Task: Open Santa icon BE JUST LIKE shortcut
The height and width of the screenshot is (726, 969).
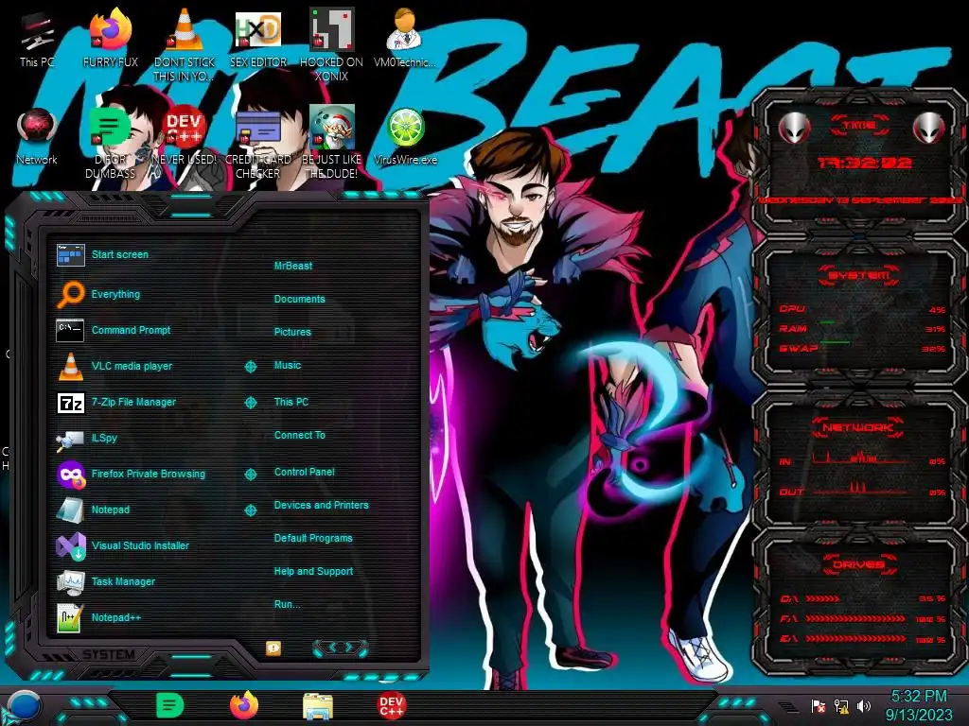Action: tap(331, 142)
